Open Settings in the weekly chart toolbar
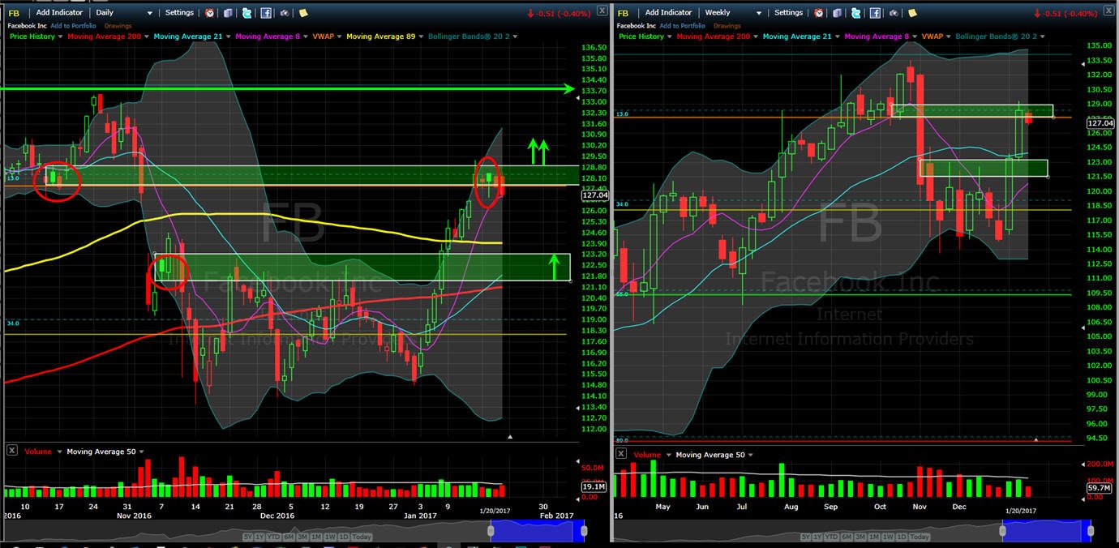 [788, 13]
